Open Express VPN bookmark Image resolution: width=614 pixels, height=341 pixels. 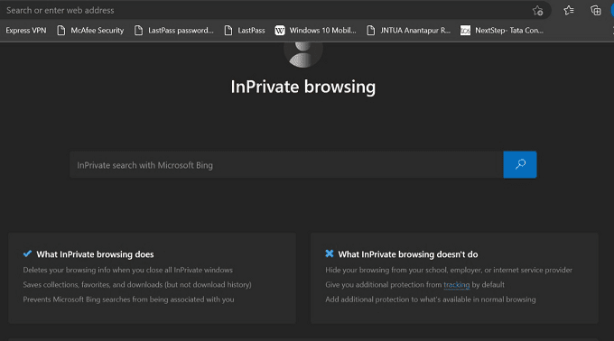26,30
